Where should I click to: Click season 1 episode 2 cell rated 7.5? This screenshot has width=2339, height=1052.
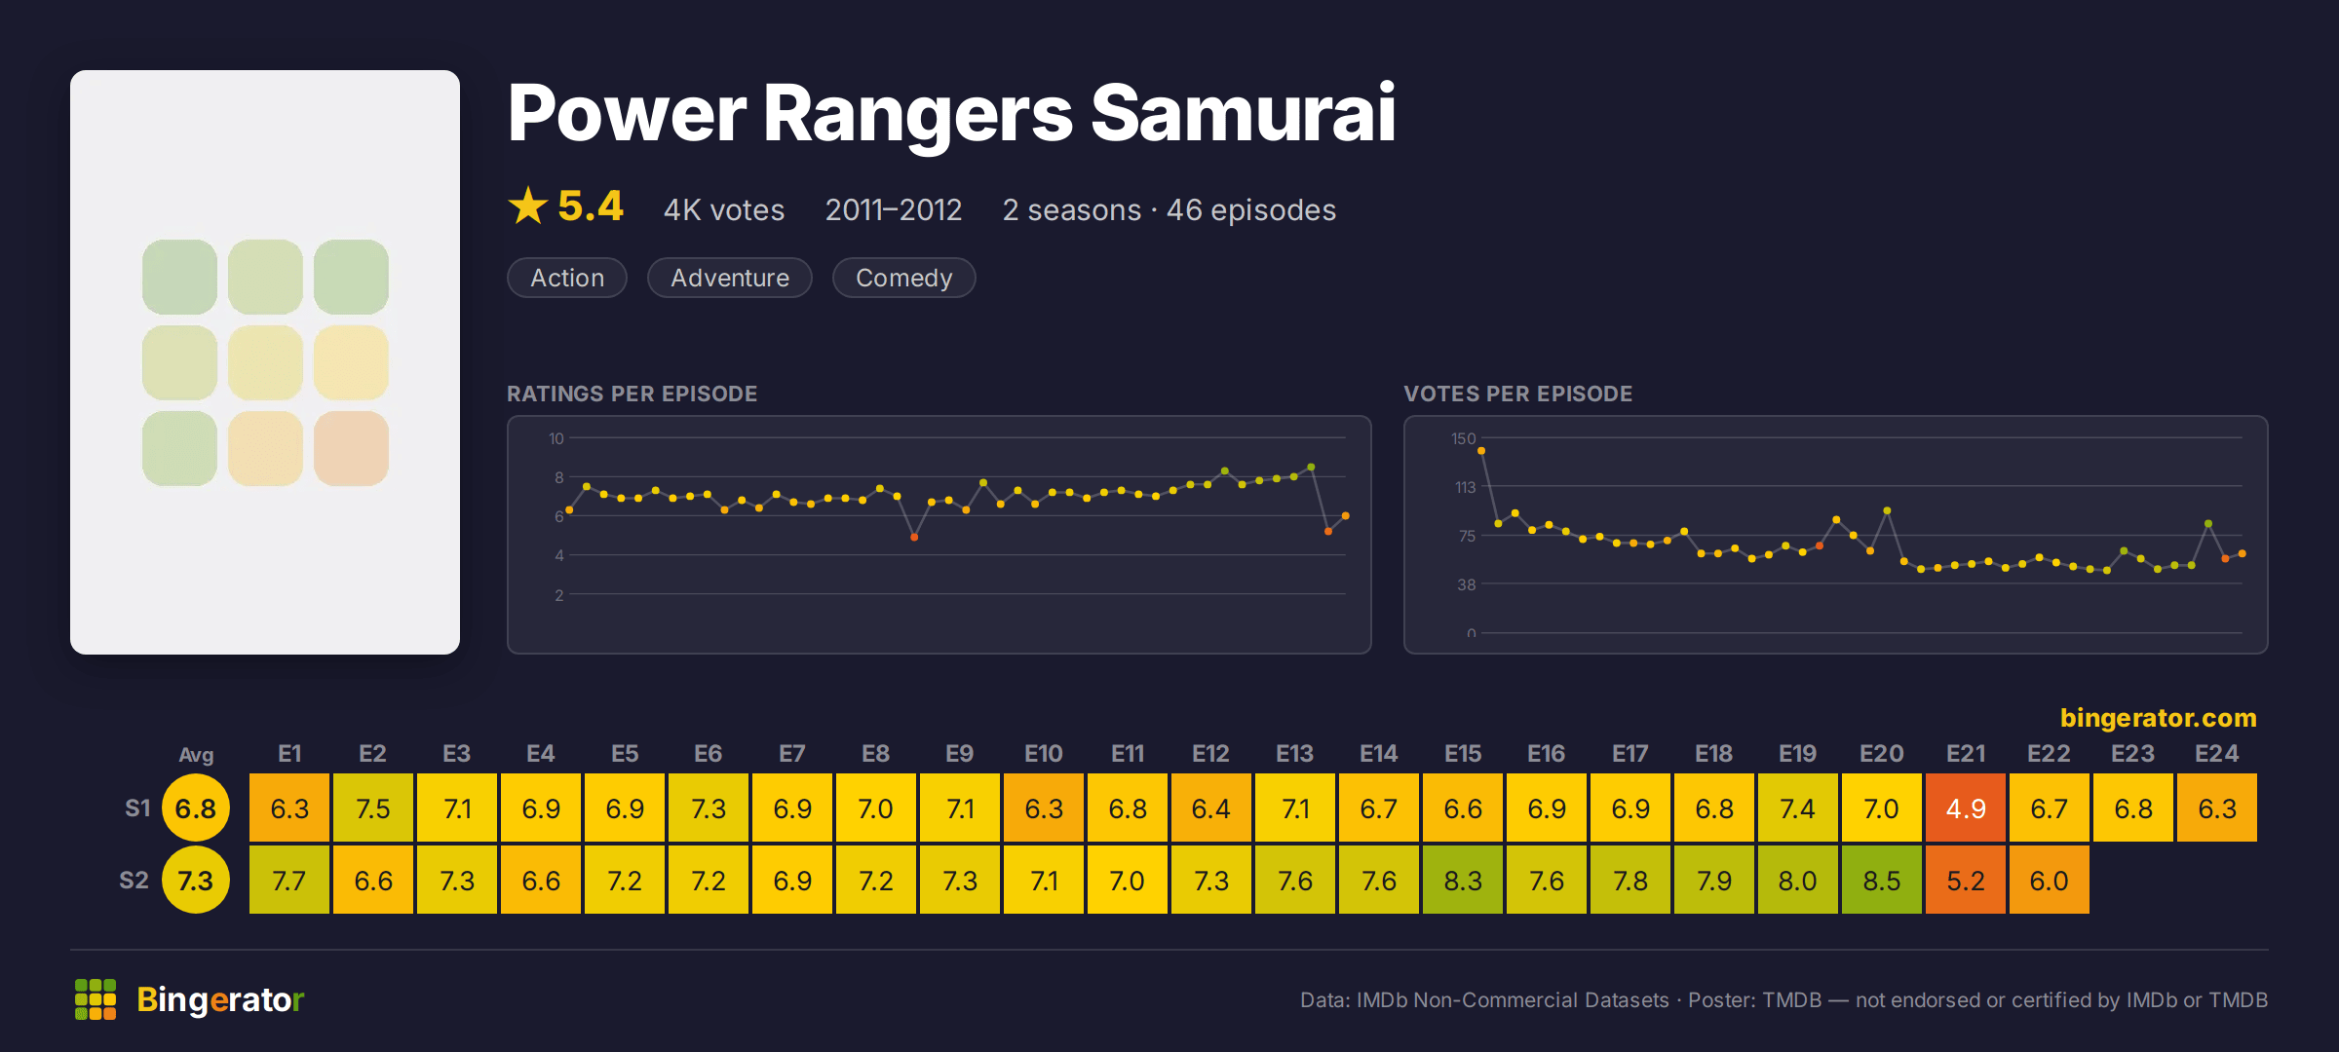pos(373,808)
